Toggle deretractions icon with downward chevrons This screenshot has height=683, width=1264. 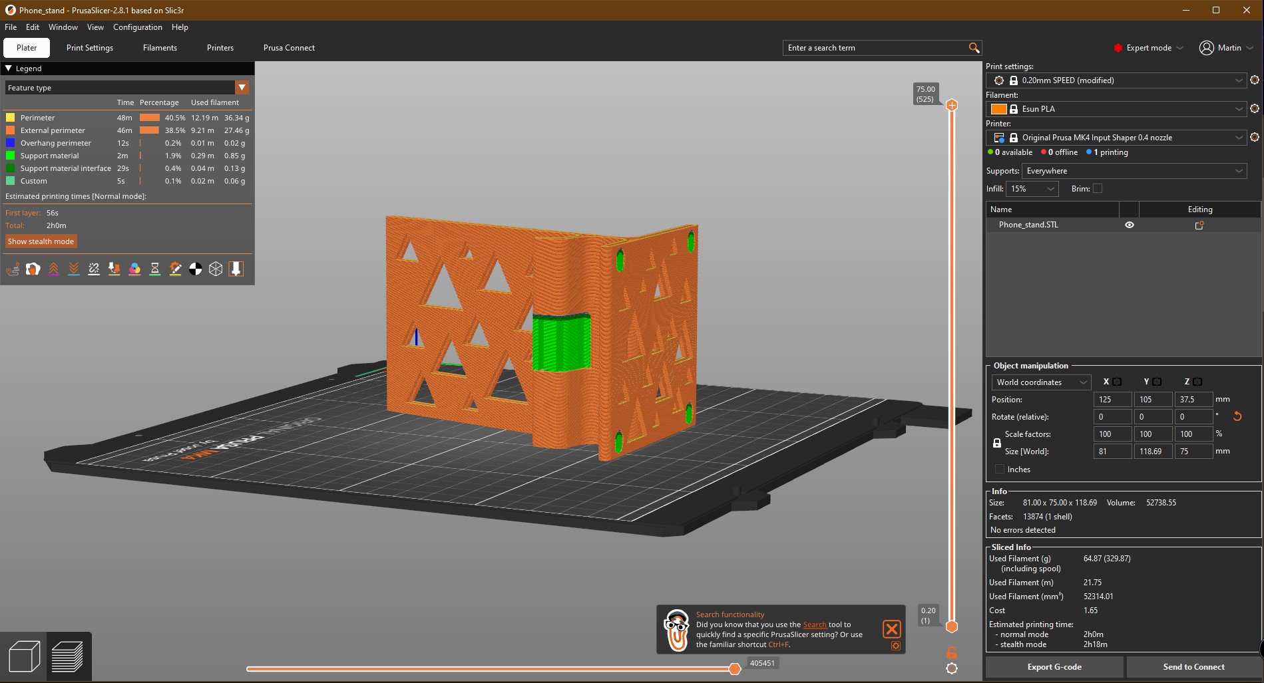click(x=74, y=269)
